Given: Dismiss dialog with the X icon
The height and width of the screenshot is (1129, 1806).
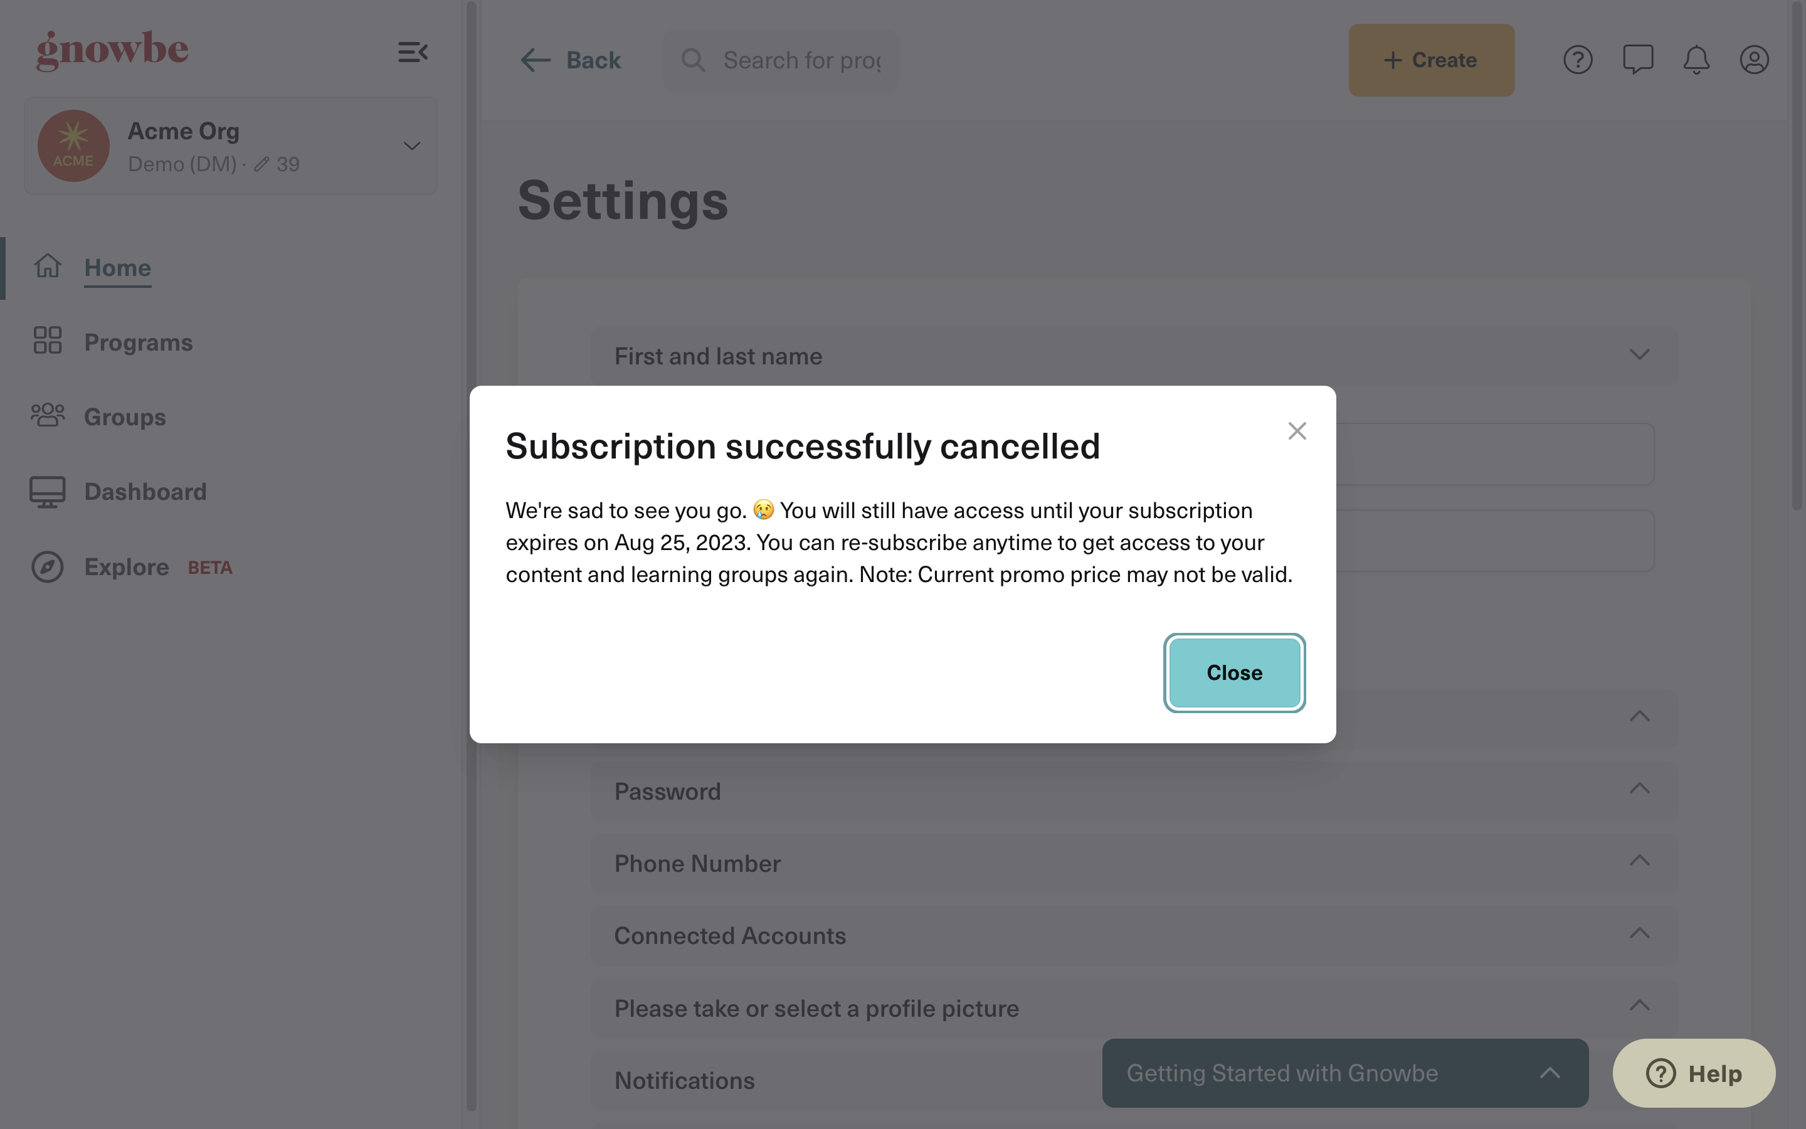Looking at the screenshot, I should [1297, 431].
